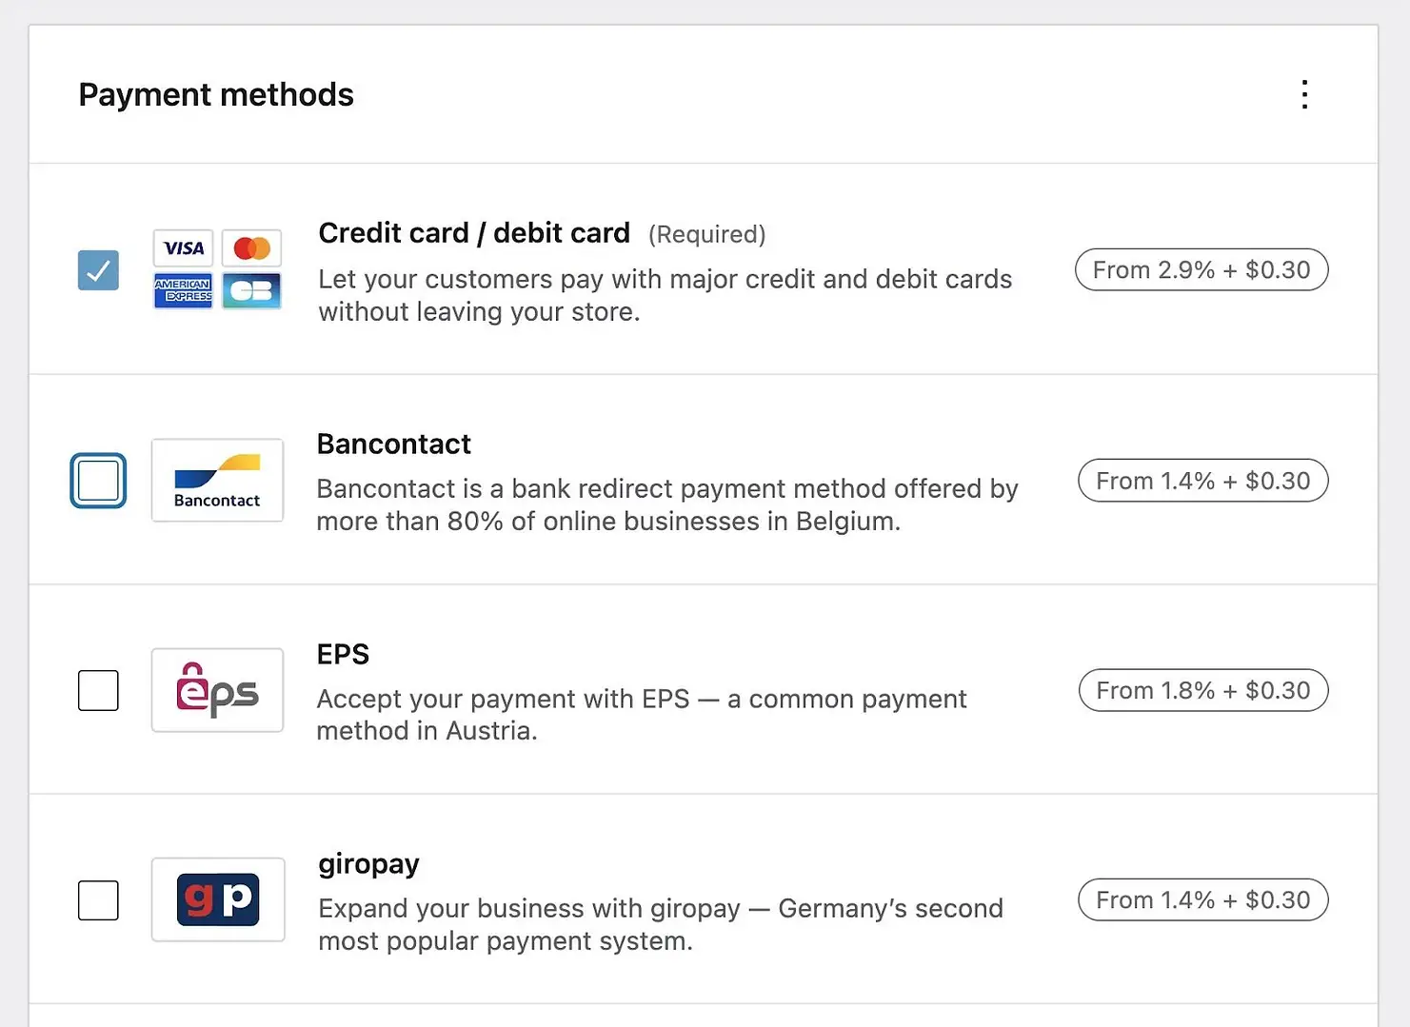Screen dimensions: 1410x1027
Task: Click the Mastercard logo icon
Action: [x=251, y=247]
